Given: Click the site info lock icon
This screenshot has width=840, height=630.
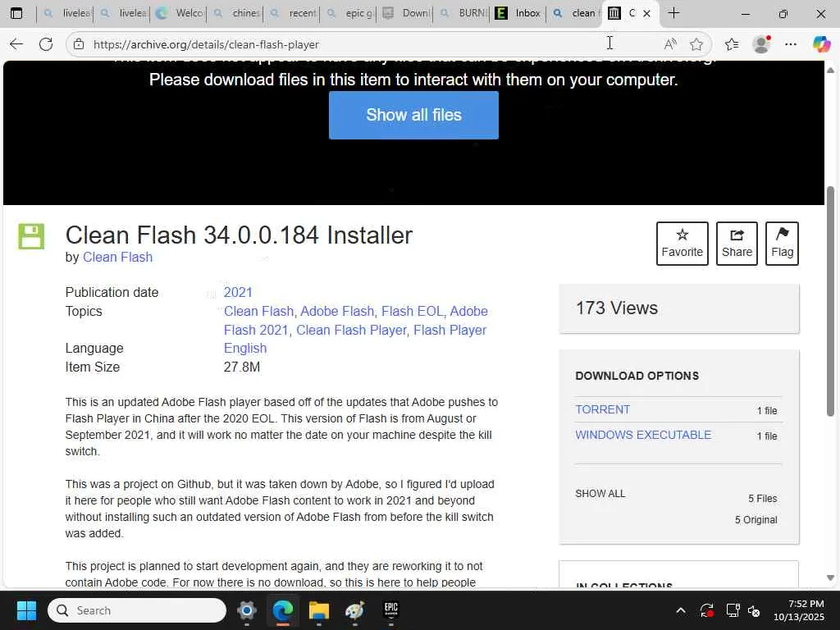Looking at the screenshot, I should 79,44.
